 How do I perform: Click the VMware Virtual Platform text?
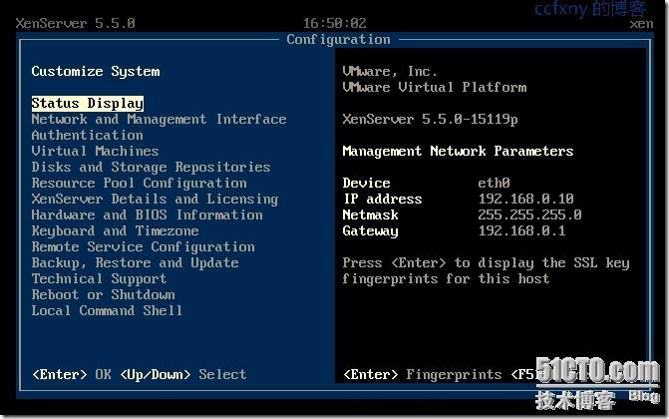click(435, 87)
